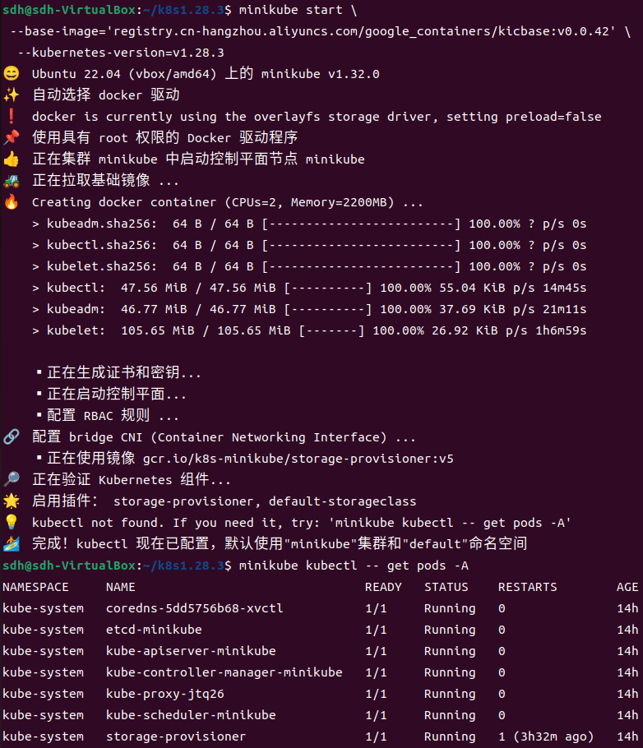This screenshot has width=643, height=748.
Task: Click 'setting preload=false' text
Action: pyautogui.click(x=524, y=117)
